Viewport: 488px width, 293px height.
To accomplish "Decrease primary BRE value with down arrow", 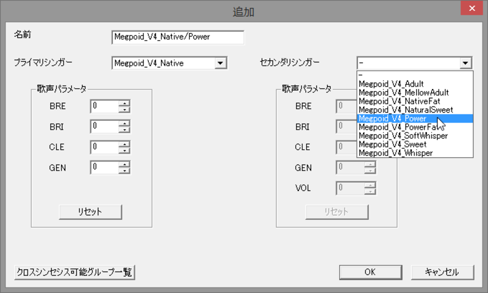I will [124, 110].
